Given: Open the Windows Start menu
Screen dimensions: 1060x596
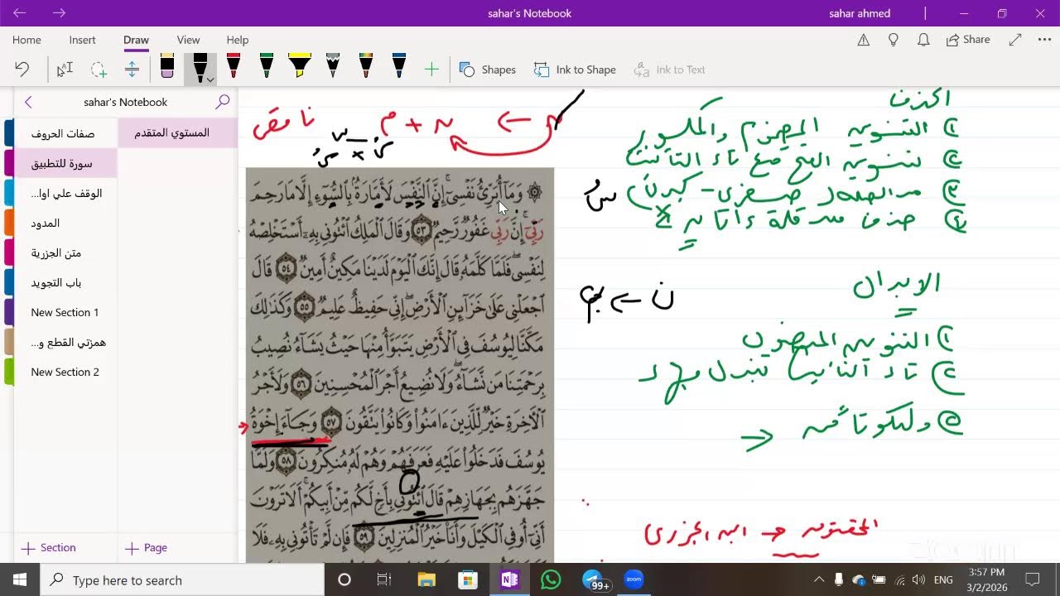Looking at the screenshot, I should (20, 579).
